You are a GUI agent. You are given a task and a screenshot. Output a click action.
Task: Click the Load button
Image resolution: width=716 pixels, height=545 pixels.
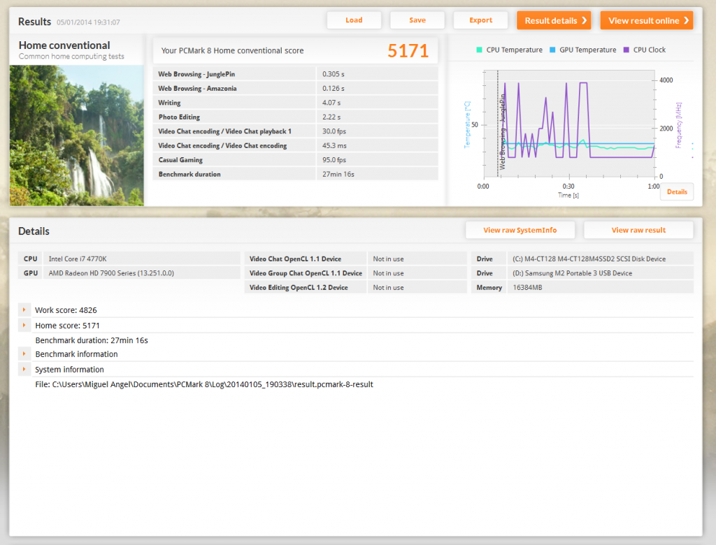coord(354,20)
